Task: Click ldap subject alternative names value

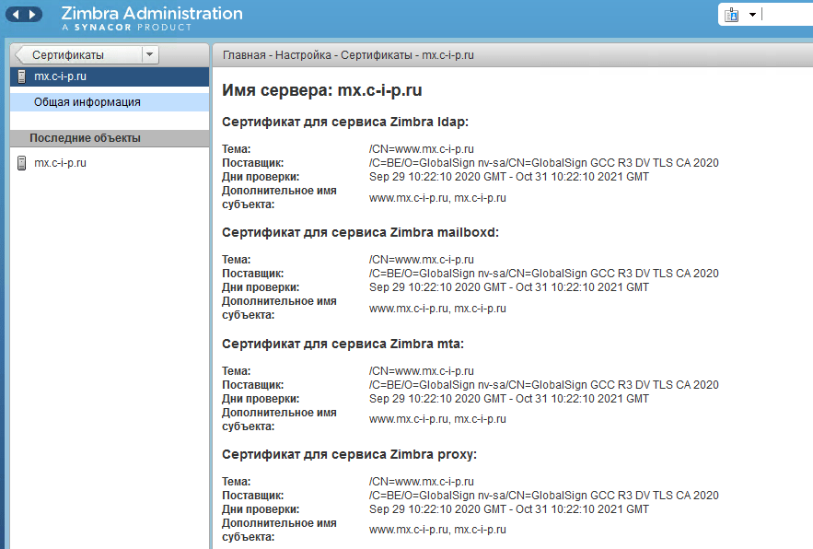Action: (x=437, y=198)
